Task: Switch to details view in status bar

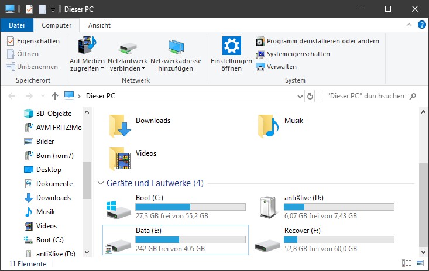Action: (x=407, y=263)
